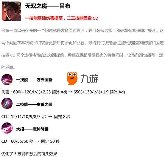Click the heading 大招——魔神降世
165x157 pixels.
tap(32, 129)
